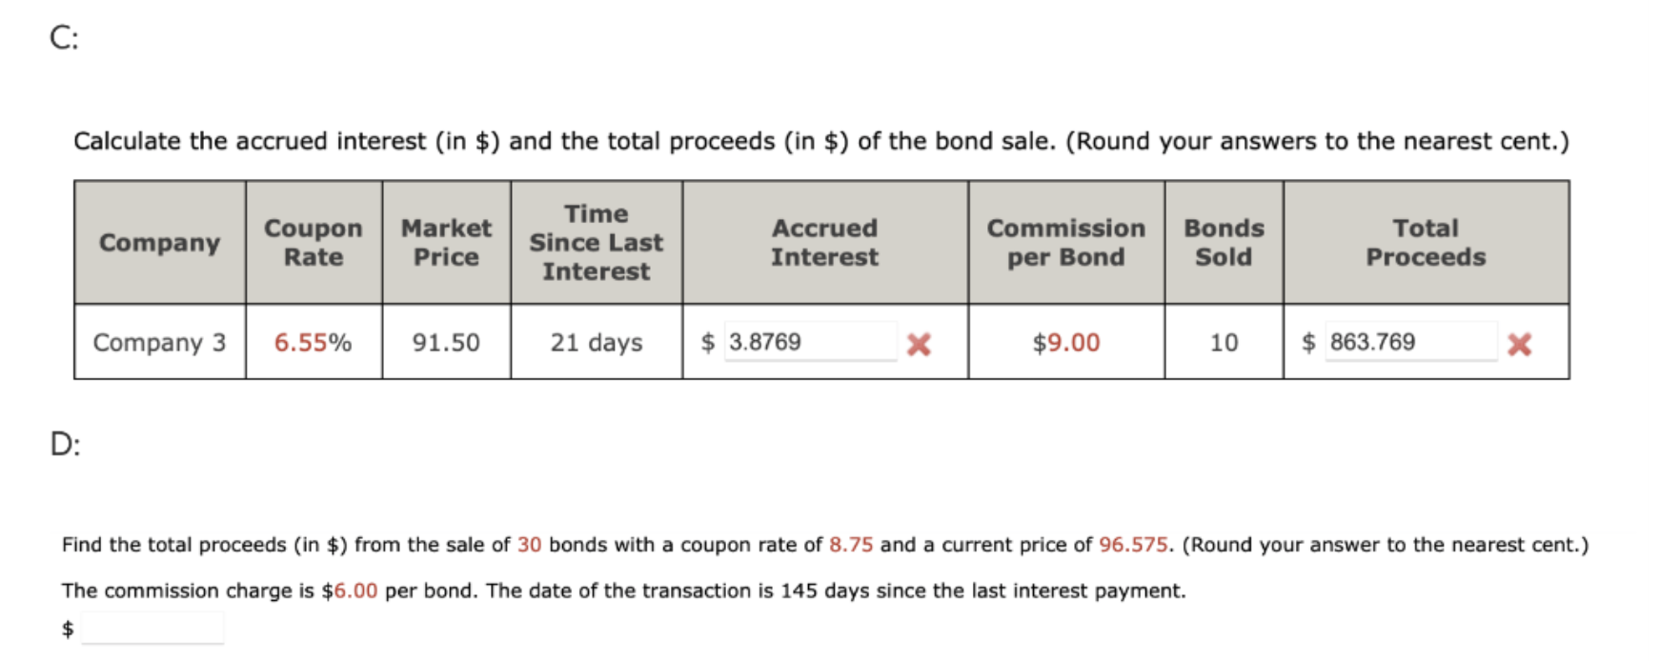The width and height of the screenshot is (1660, 661).
Task: Click the Commission per Bond header
Action: (x=1065, y=243)
